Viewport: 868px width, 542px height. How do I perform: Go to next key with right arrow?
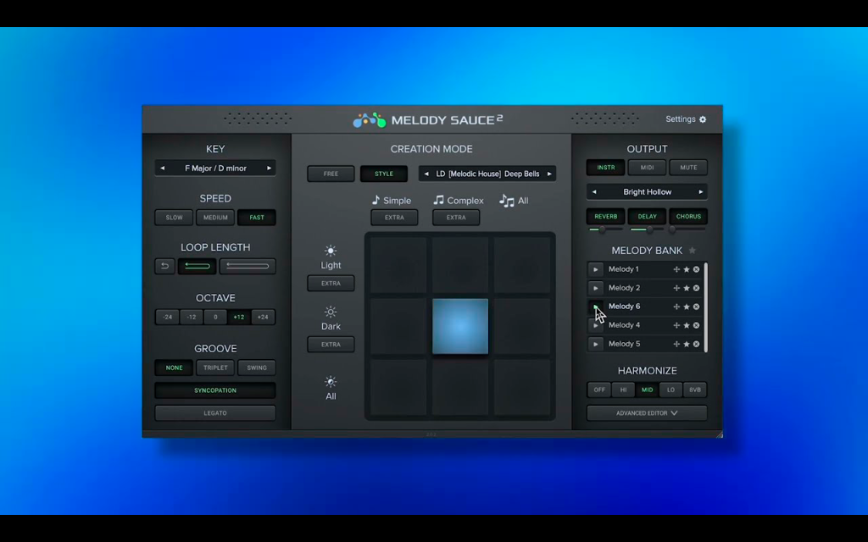(x=269, y=169)
